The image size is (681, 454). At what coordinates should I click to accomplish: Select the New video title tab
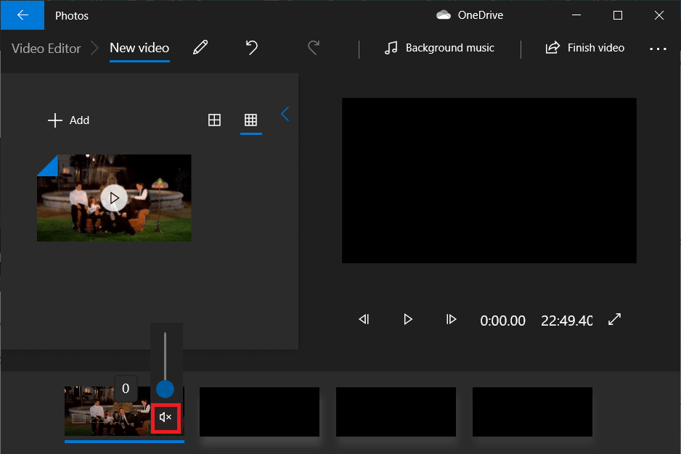(139, 49)
